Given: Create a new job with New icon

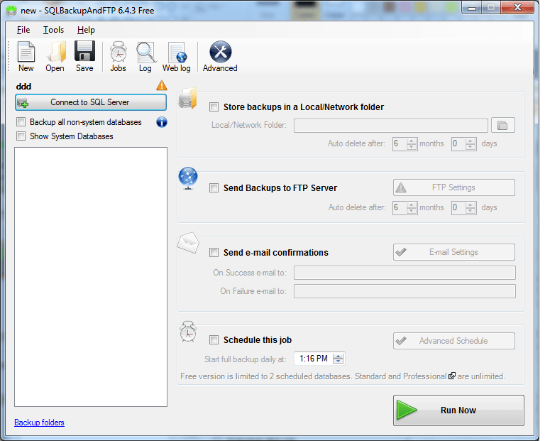Looking at the screenshot, I should coord(26,56).
